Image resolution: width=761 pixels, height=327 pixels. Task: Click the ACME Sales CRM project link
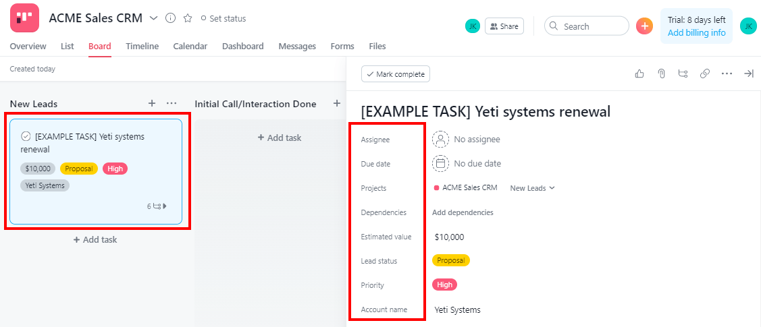pyautogui.click(x=466, y=187)
